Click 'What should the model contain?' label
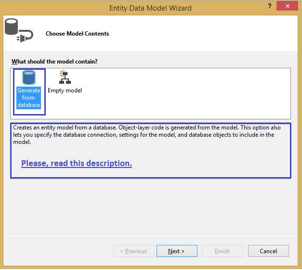The width and height of the screenshot is (302, 270). tap(54, 62)
